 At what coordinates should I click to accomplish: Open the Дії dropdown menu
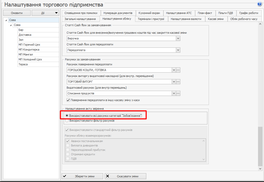click(x=45, y=13)
